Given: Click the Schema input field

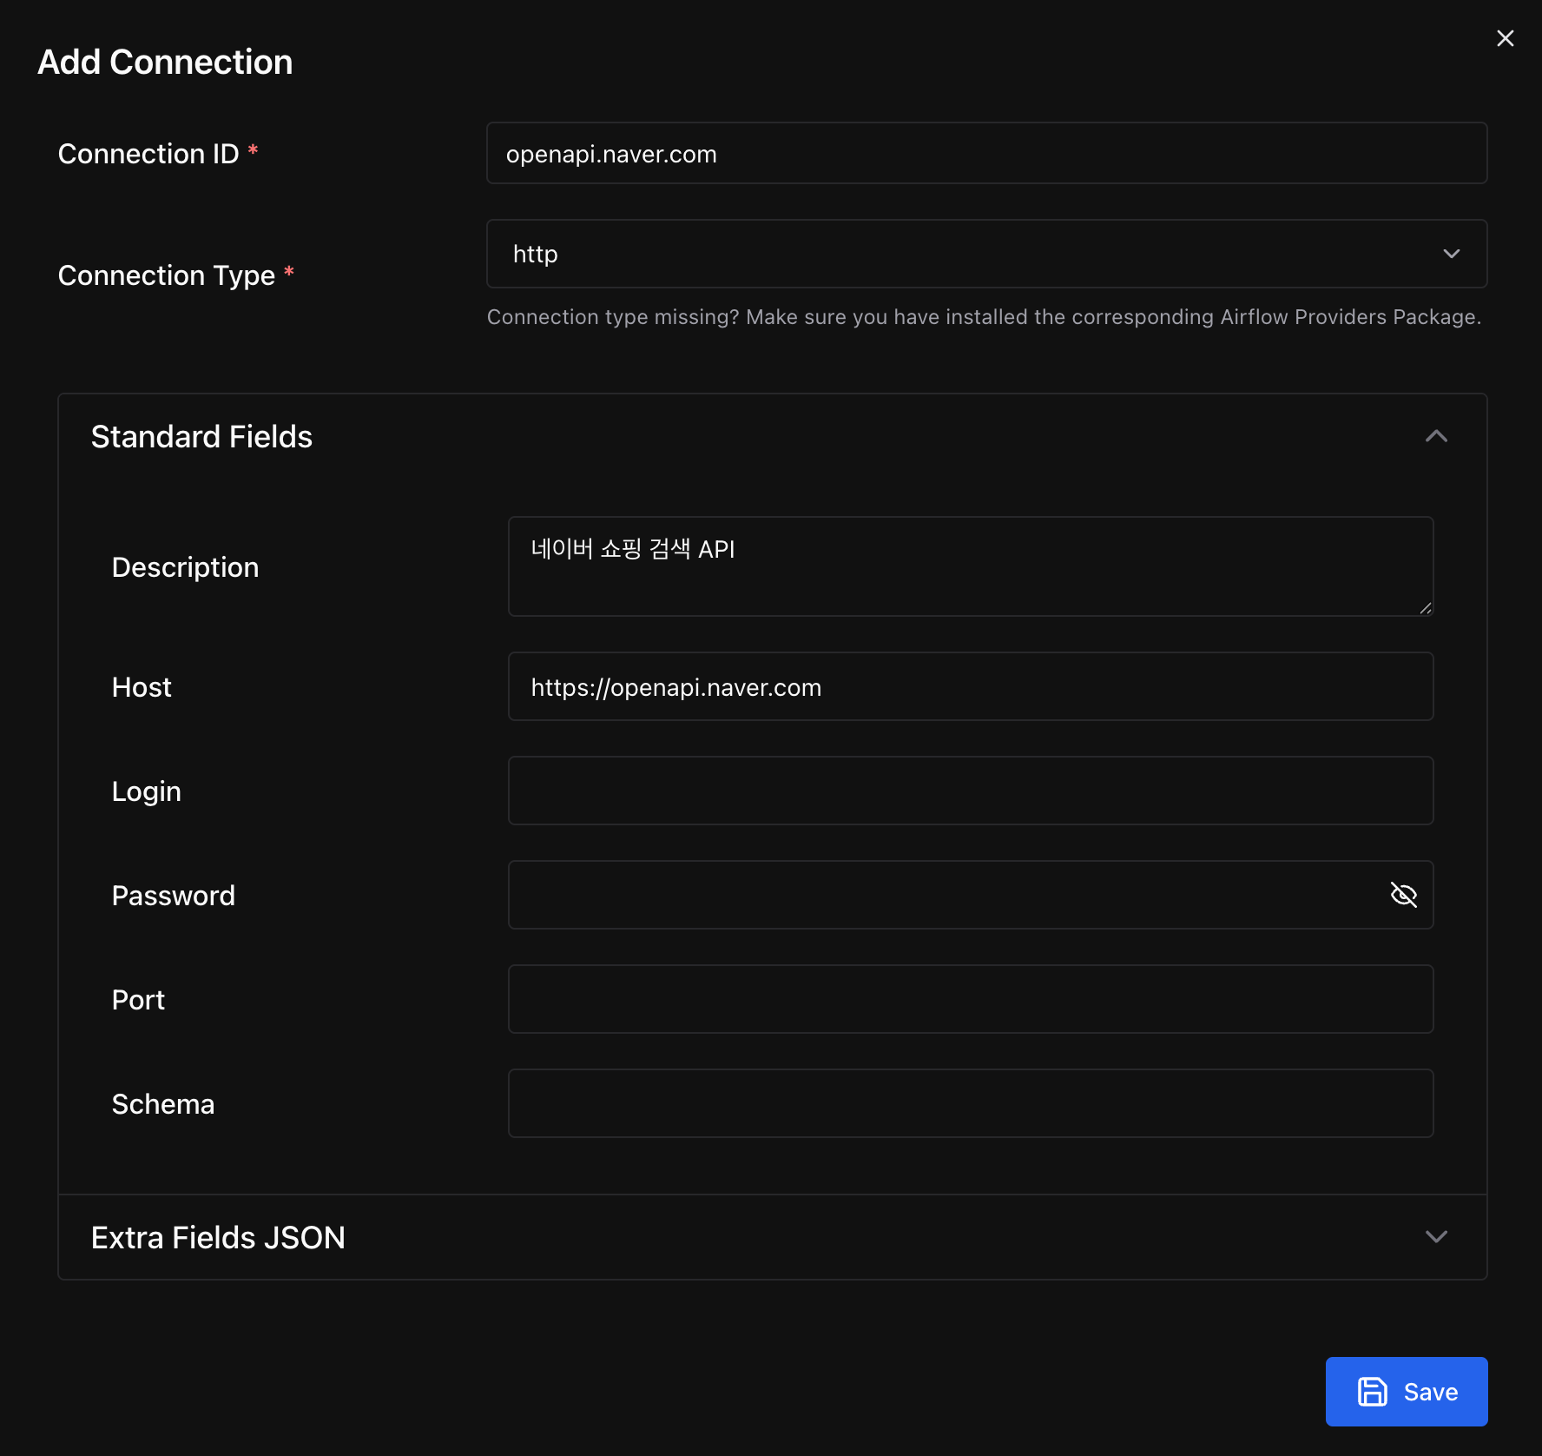Looking at the screenshot, I should coord(970,1103).
